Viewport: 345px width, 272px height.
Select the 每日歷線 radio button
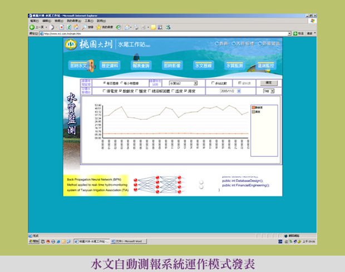(x=105, y=82)
